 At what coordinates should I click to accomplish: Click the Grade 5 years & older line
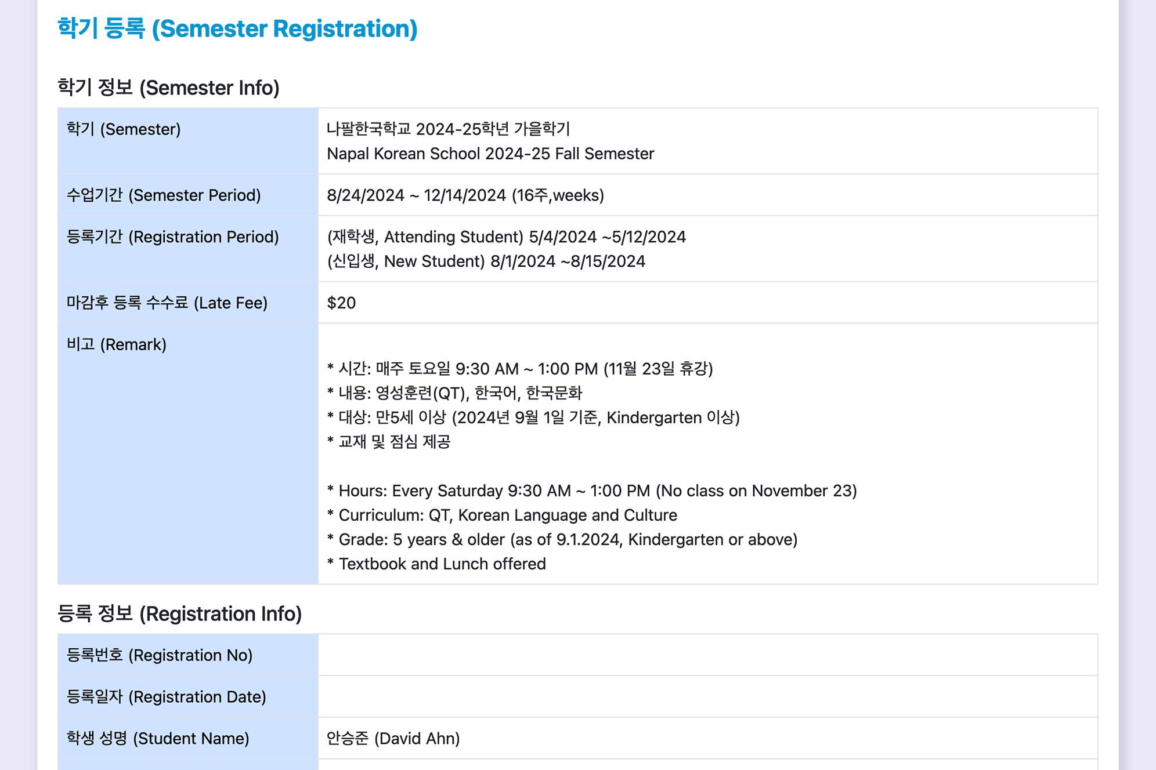(x=562, y=539)
